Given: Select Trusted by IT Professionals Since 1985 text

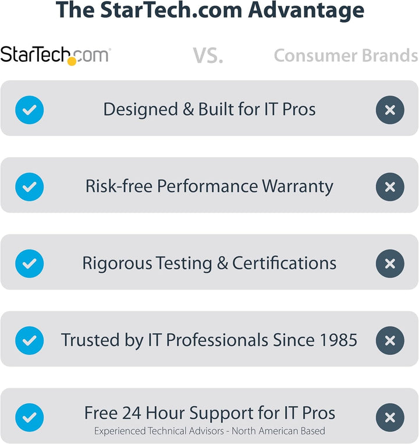Looking at the screenshot, I should click(210, 340).
